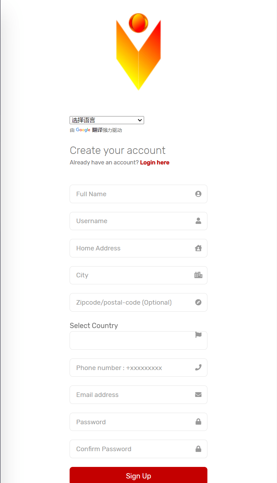The width and height of the screenshot is (277, 483).
Task: Focus the Email address input field
Action: 138,395
